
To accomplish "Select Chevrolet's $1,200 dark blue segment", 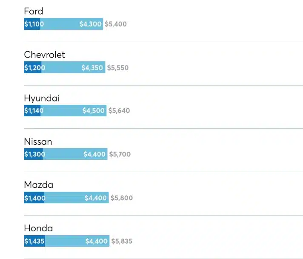I will point(33,67).
